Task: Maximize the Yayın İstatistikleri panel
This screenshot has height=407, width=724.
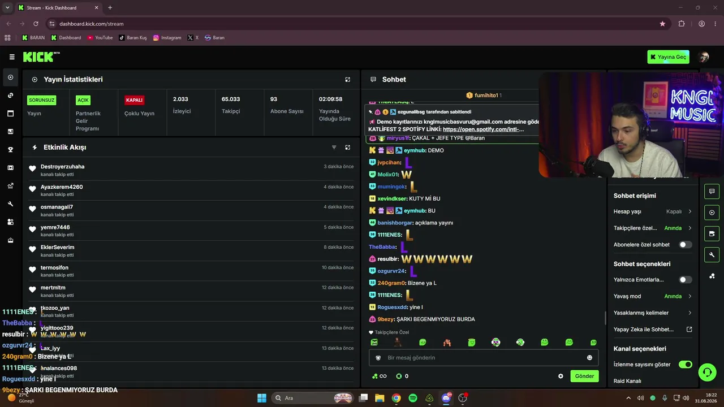Action: (x=348, y=80)
